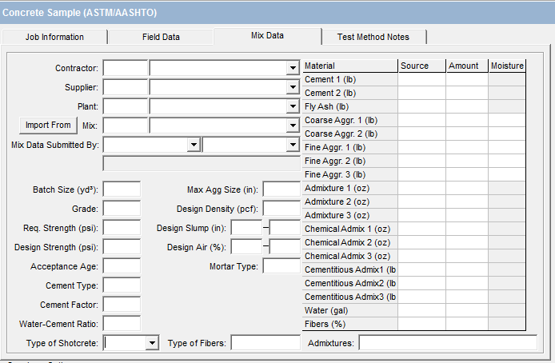Open first Mix Data Submitted By dropdown

[x=193, y=145]
